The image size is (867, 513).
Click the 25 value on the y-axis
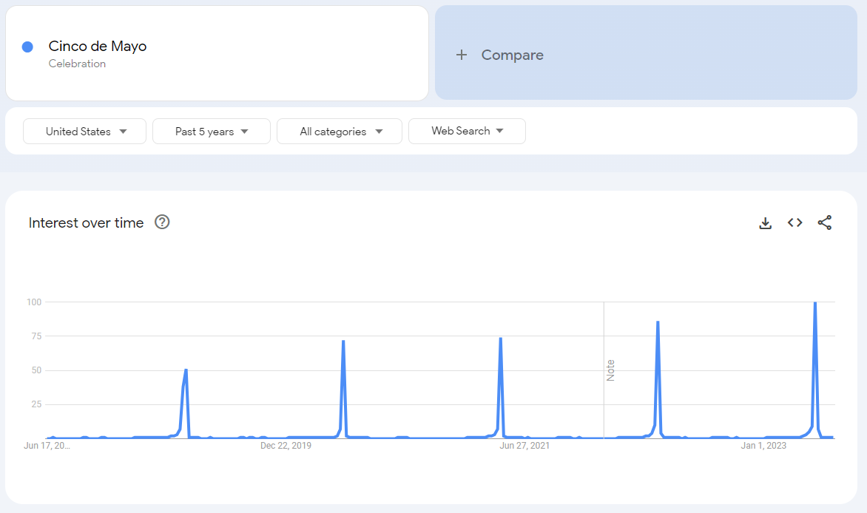(36, 404)
